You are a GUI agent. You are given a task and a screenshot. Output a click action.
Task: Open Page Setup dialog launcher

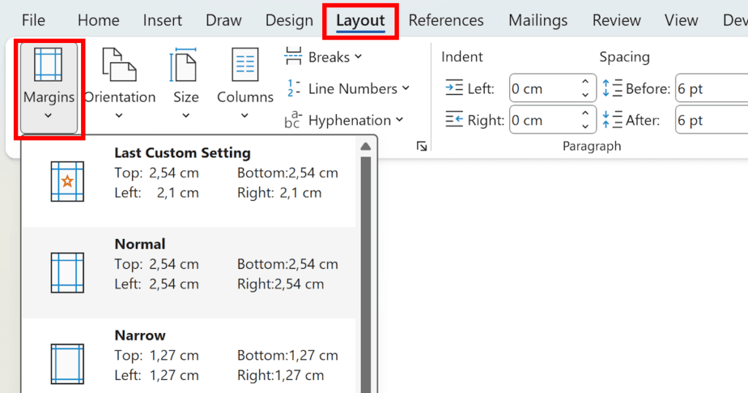(x=421, y=147)
